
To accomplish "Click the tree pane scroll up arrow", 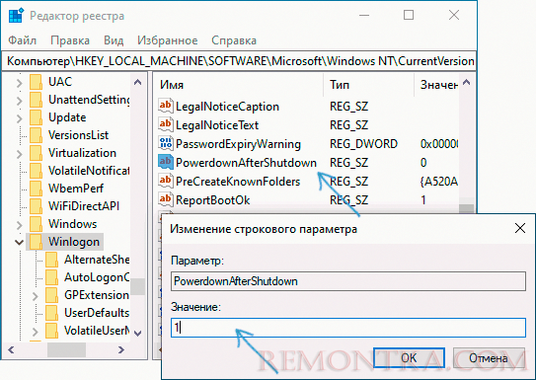I will coord(138,82).
